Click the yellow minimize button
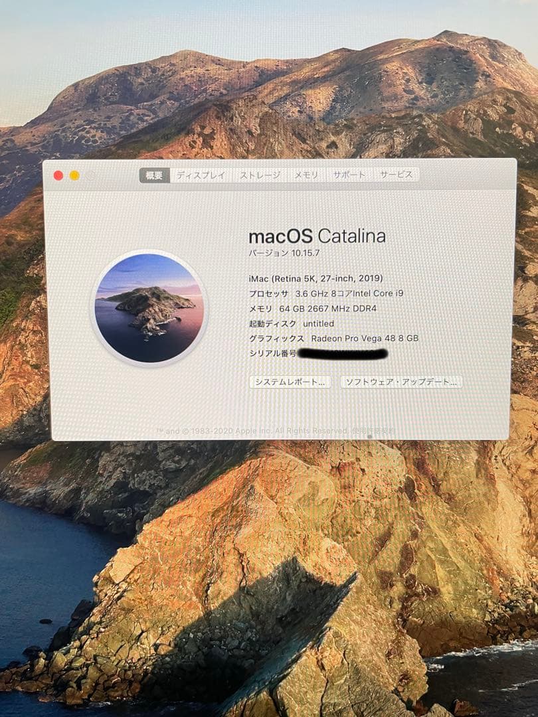Viewport: 538px width, 717px height. tap(74, 176)
